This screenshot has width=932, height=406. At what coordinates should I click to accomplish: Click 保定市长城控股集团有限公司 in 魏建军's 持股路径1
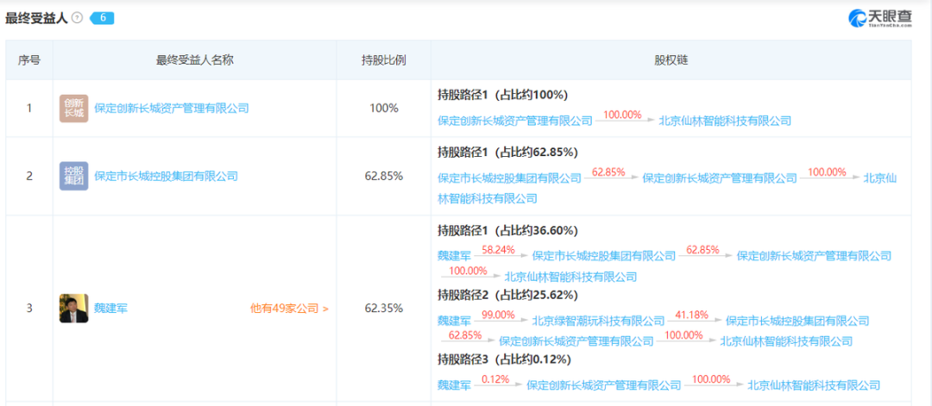(604, 256)
